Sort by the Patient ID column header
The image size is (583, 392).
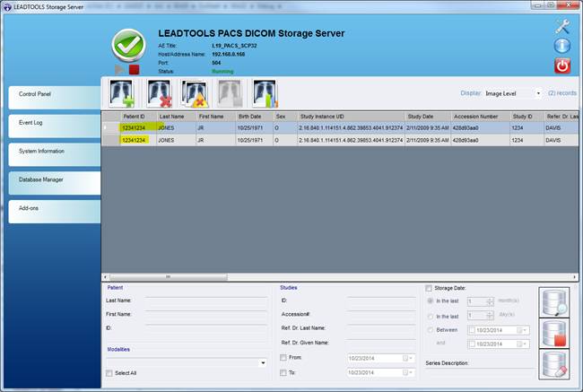click(138, 117)
